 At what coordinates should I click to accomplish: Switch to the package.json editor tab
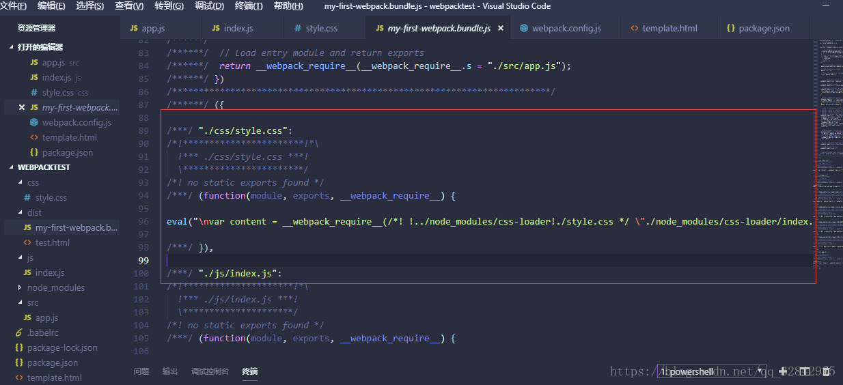pos(763,29)
